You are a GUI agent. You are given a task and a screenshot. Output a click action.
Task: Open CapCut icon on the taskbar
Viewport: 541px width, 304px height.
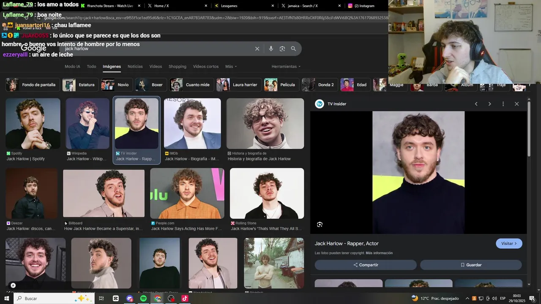tap(116, 299)
